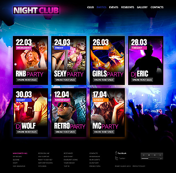Click the audio player progress bar
Screen dimensions: 176x173
[x=150, y=159]
